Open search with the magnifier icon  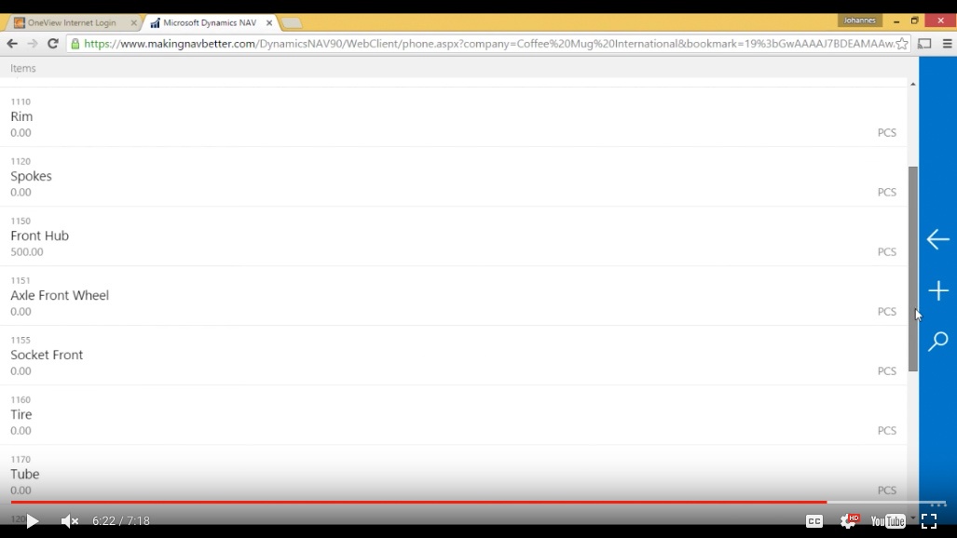938,341
